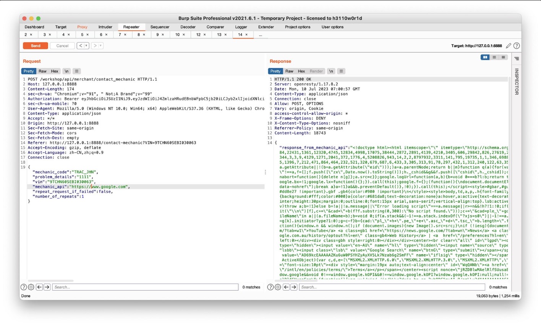Open the forward history dropdown arrow

[x=101, y=46]
